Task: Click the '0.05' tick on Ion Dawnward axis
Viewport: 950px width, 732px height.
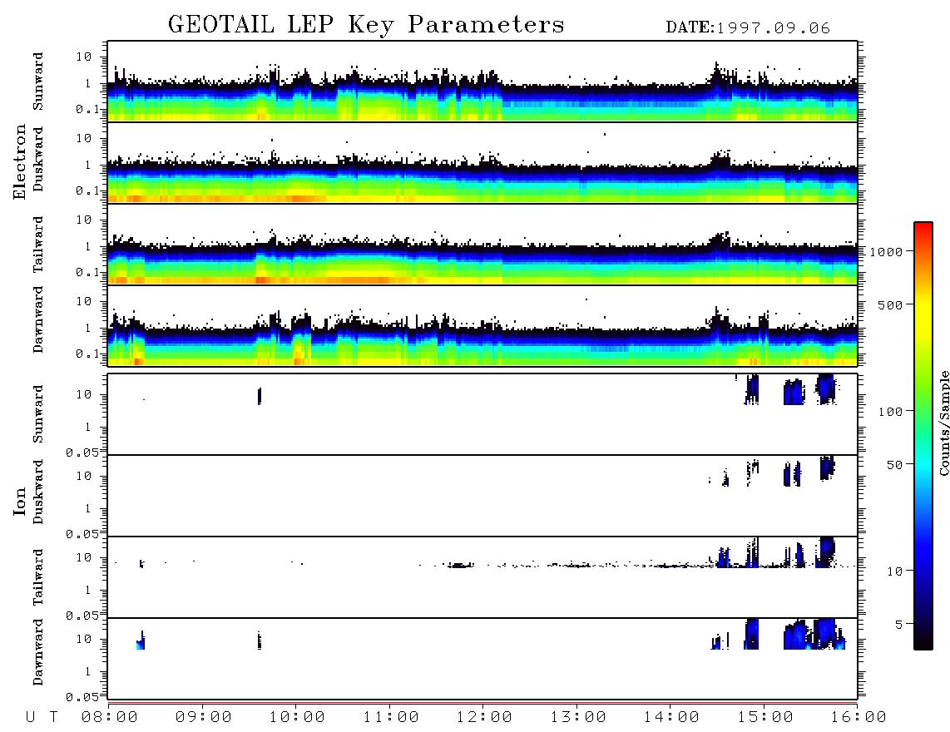Action: 82,697
